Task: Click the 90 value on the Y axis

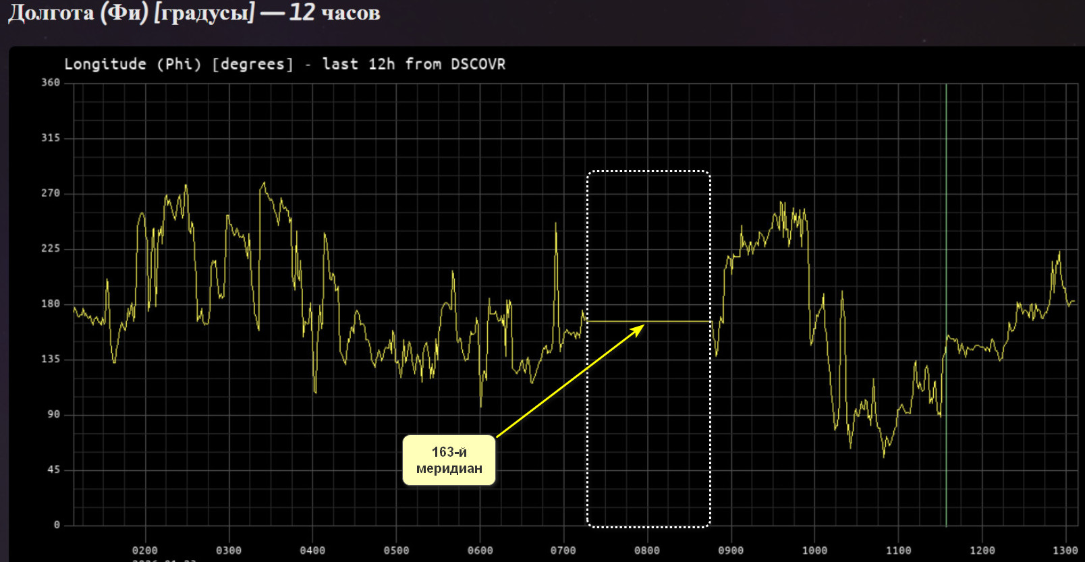Action: click(x=53, y=414)
